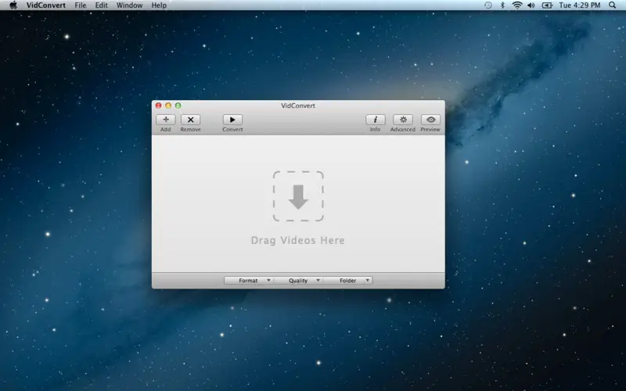Open the Help menu
626x391 pixels.
click(x=159, y=5)
